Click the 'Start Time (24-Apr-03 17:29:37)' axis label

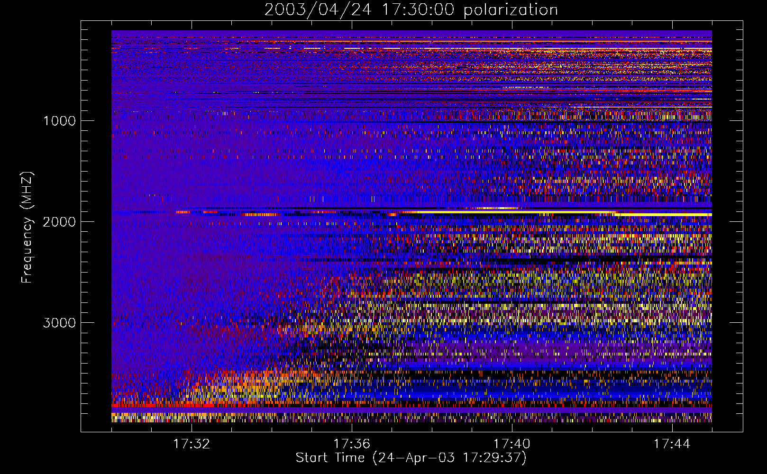[411, 458]
